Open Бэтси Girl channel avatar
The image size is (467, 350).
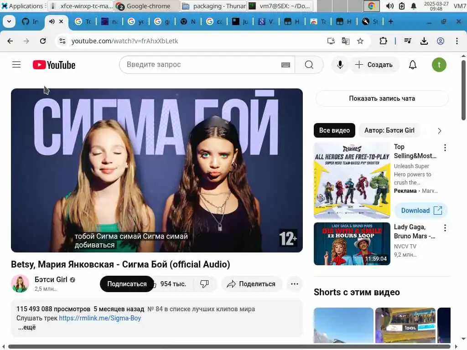coord(20,283)
